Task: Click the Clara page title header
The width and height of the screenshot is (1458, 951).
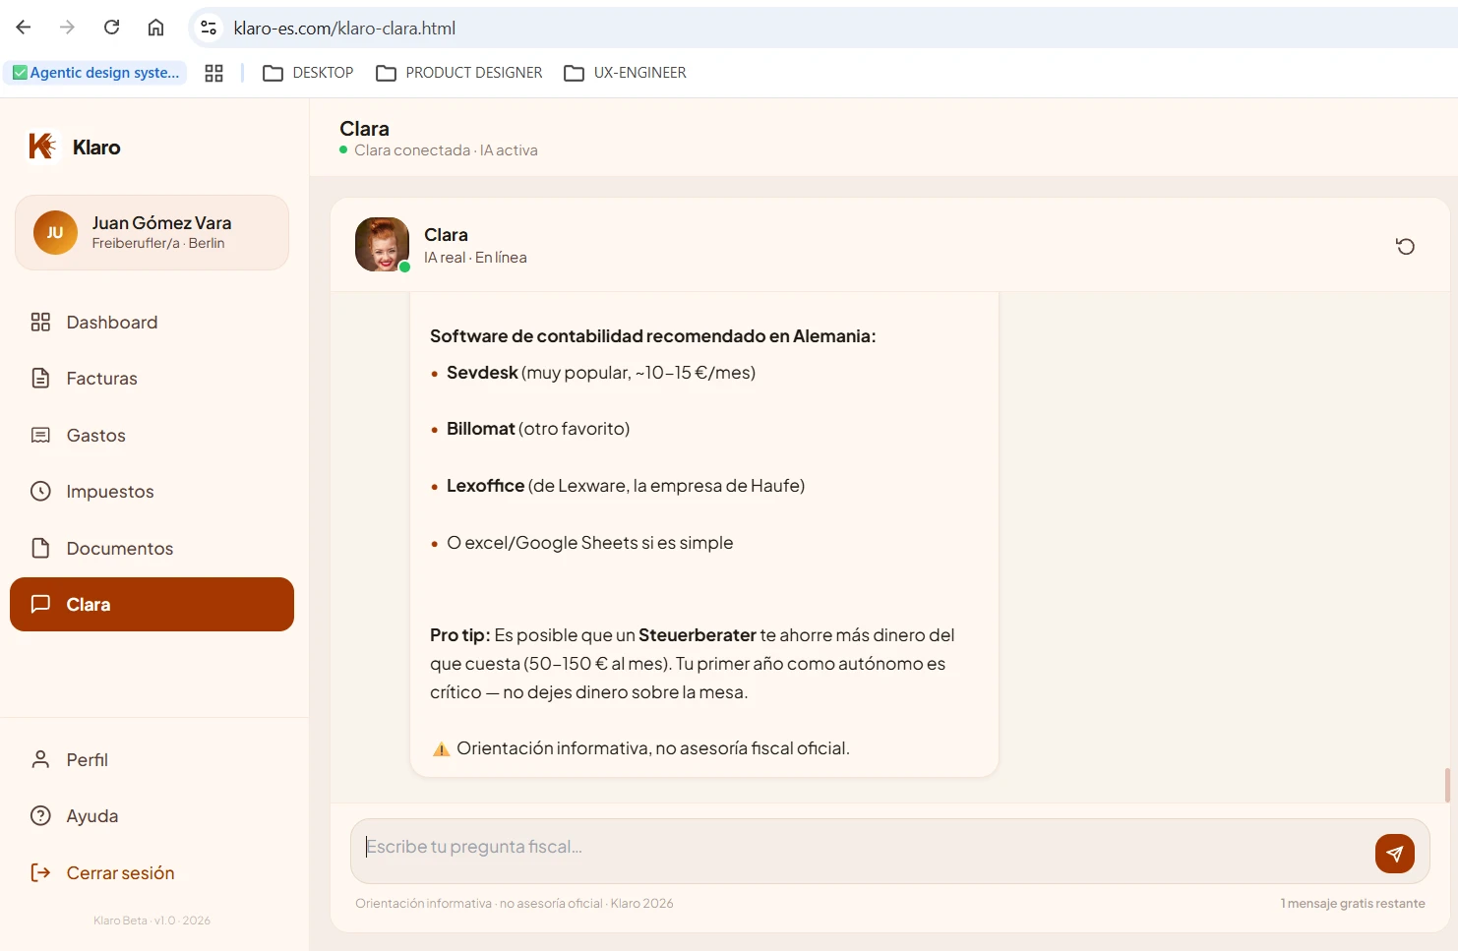Action: [365, 129]
